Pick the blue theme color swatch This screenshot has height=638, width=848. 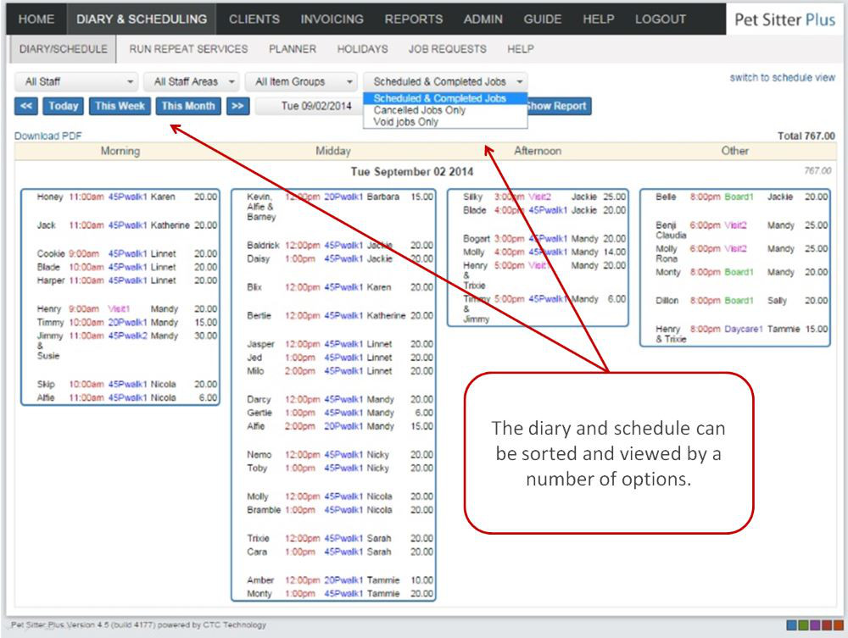pos(791,625)
